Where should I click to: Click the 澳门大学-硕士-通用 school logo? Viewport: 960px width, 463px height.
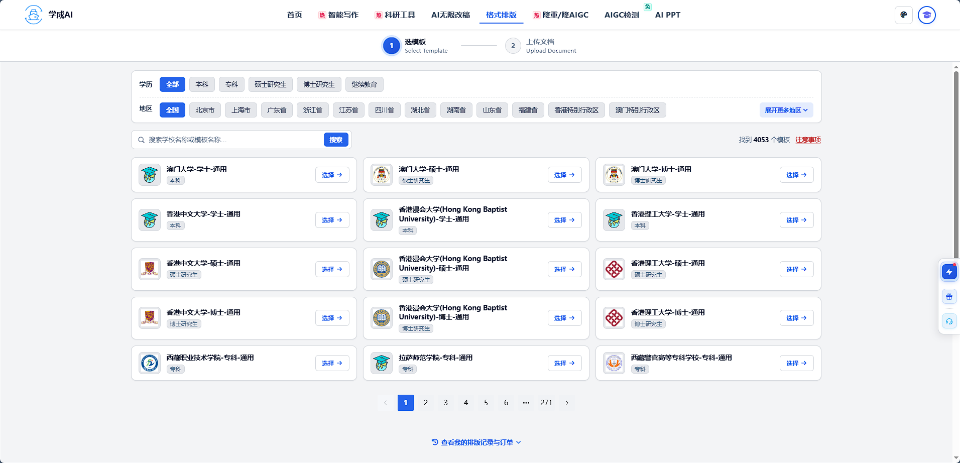382,175
